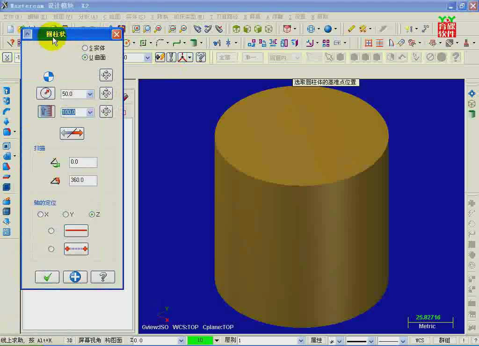Click the radius lock button
The height and width of the screenshot is (346, 479).
(x=46, y=93)
